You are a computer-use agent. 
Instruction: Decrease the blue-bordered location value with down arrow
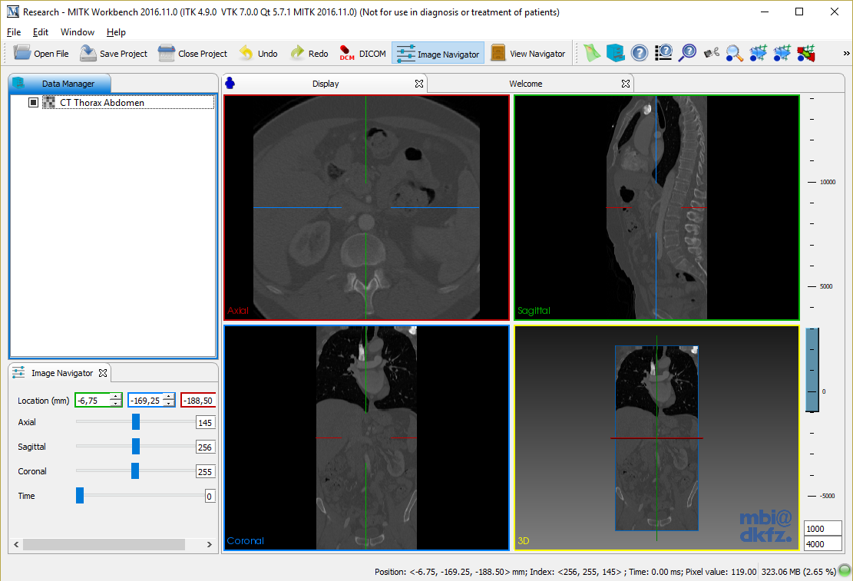(x=168, y=404)
